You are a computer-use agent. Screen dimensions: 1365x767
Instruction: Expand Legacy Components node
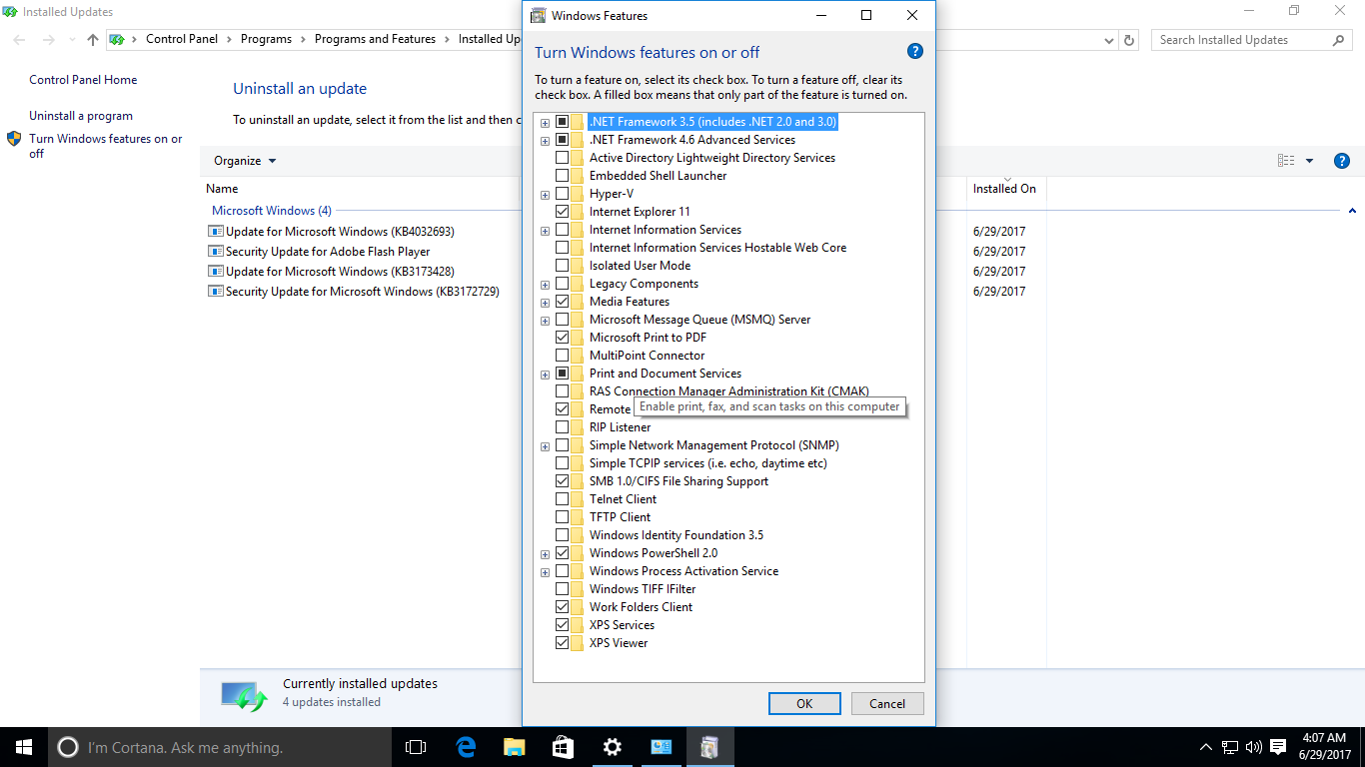(x=545, y=285)
